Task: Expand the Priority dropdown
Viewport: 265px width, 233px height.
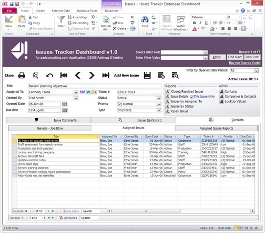Action: point(159,104)
